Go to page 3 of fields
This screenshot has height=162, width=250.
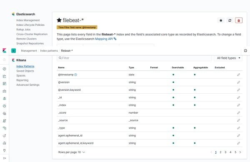225,152
